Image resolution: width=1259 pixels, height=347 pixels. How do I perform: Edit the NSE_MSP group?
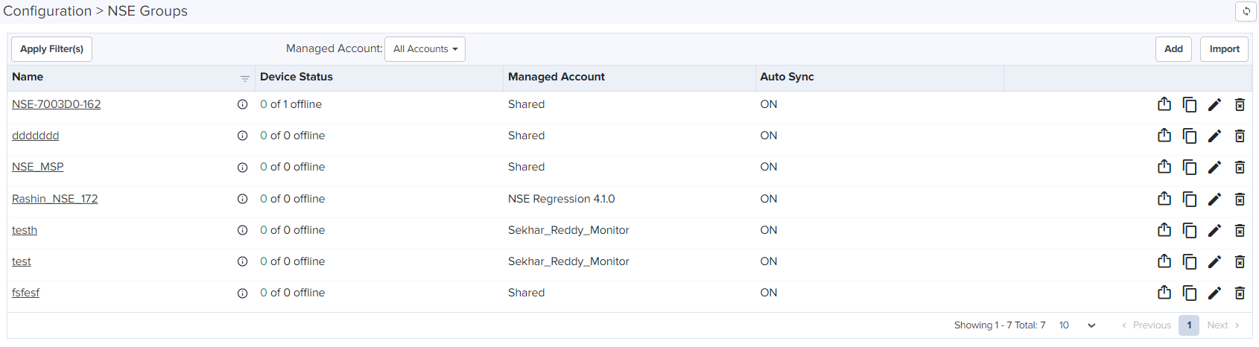tap(1214, 167)
